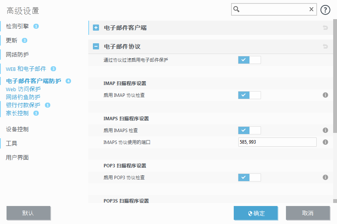
Task: Click the info icon next to IMAPS 协议使用的端口
Action: (325, 142)
